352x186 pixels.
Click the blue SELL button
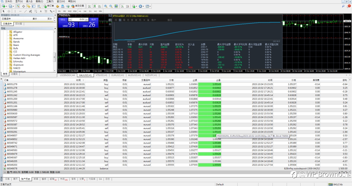click(x=63, y=20)
